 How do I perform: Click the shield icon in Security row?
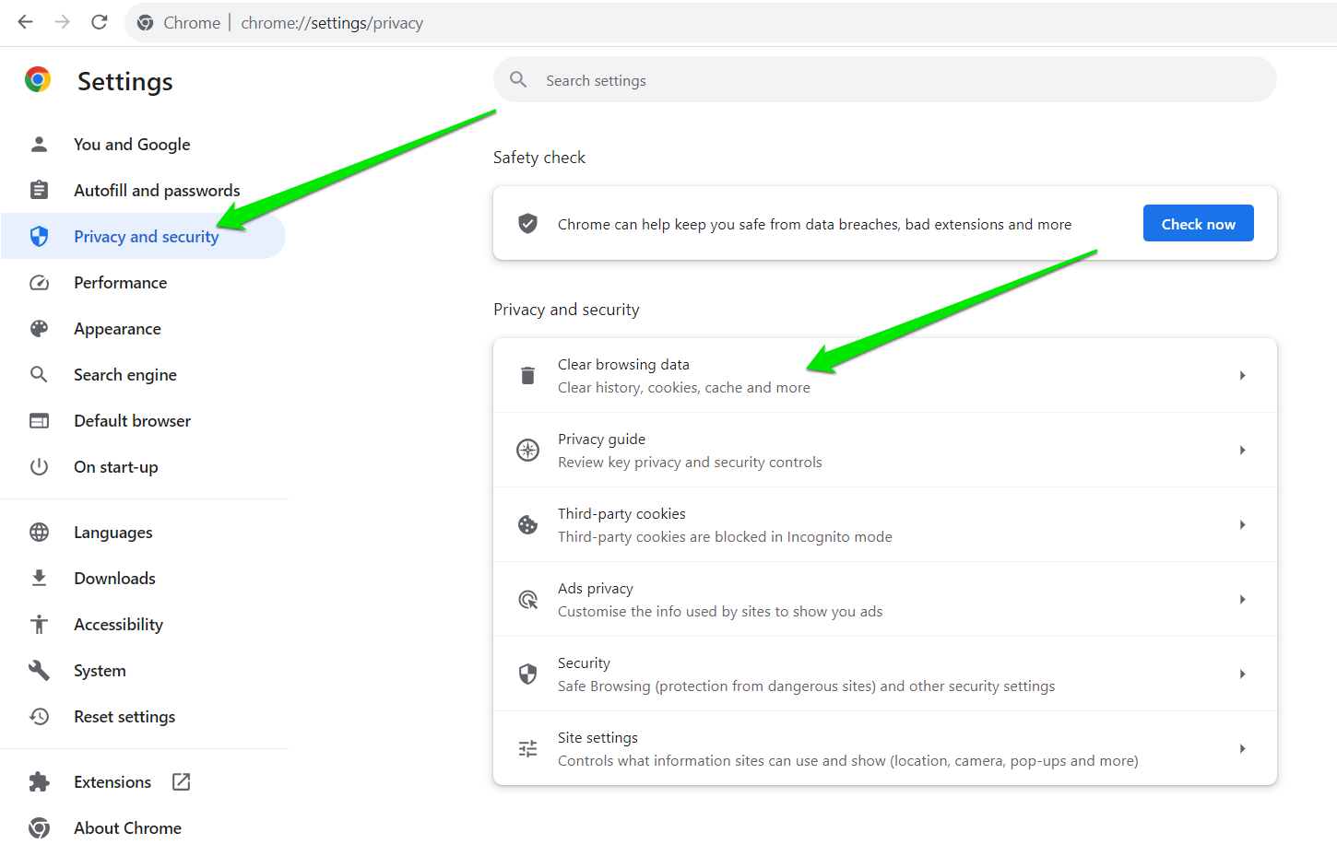(527, 674)
